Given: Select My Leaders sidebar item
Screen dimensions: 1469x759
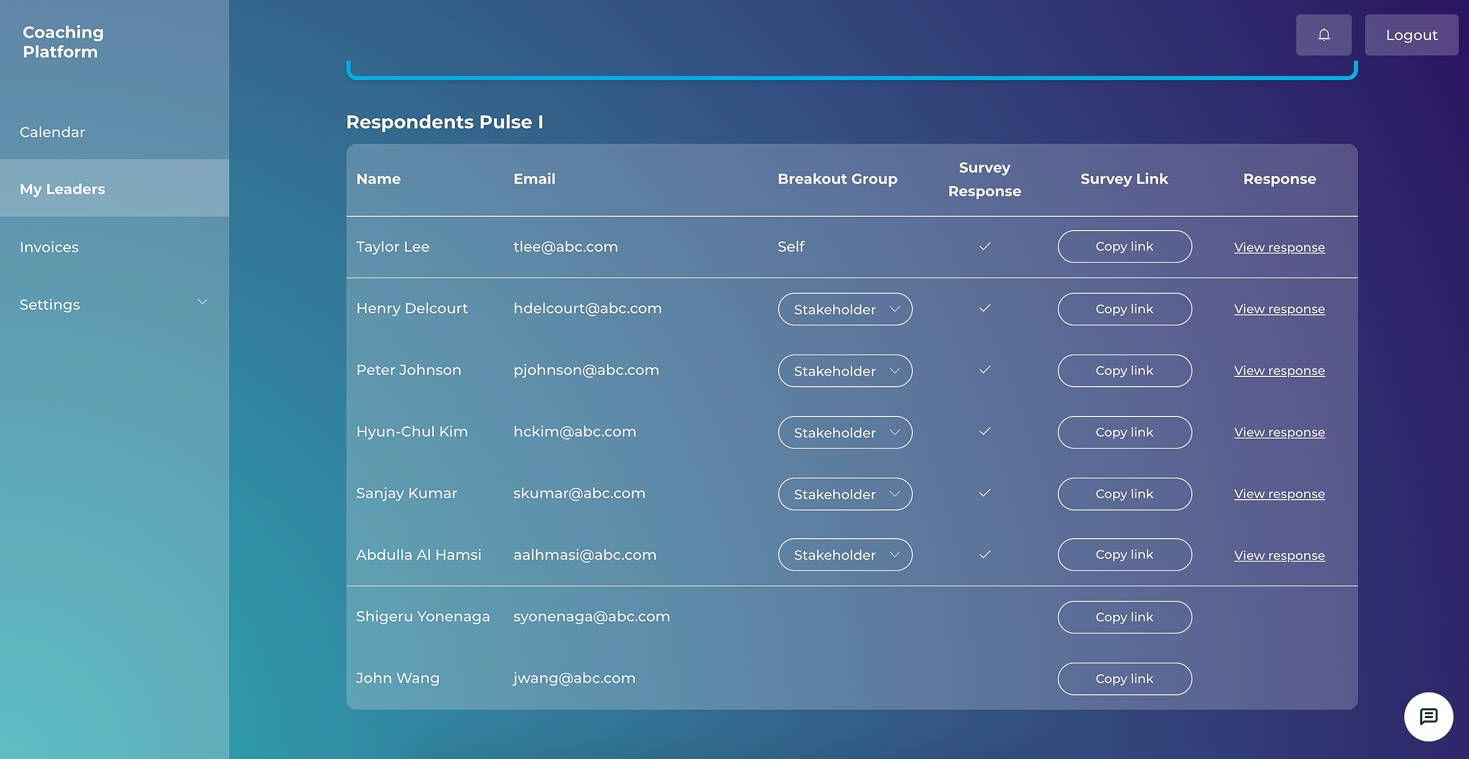Looking at the screenshot, I should tap(63, 189).
